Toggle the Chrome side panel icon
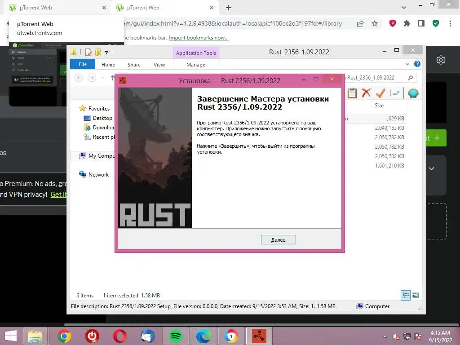 click(x=421, y=23)
